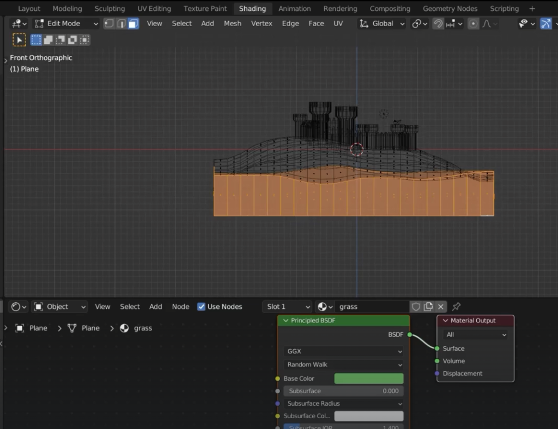The height and width of the screenshot is (429, 558).
Task: Click the pin icon in node editor header
Action: pos(457,307)
